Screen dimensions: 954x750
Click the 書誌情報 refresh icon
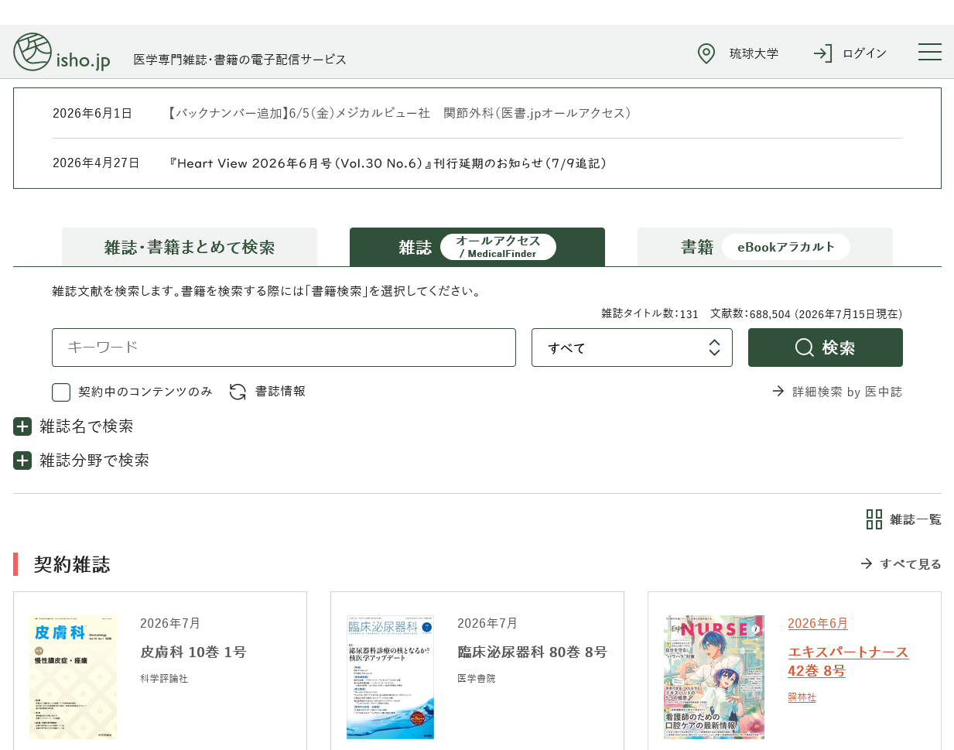238,392
